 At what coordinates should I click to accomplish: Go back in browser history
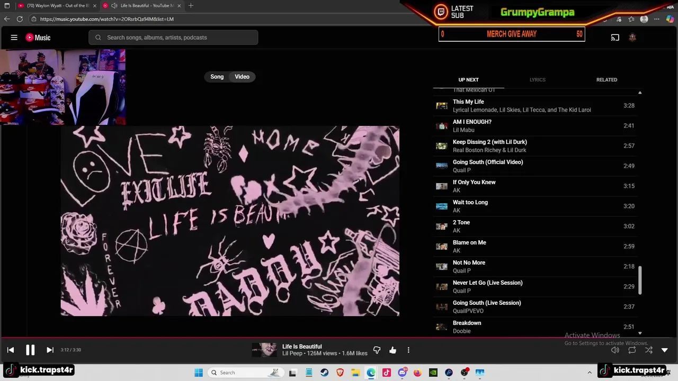pos(7,19)
